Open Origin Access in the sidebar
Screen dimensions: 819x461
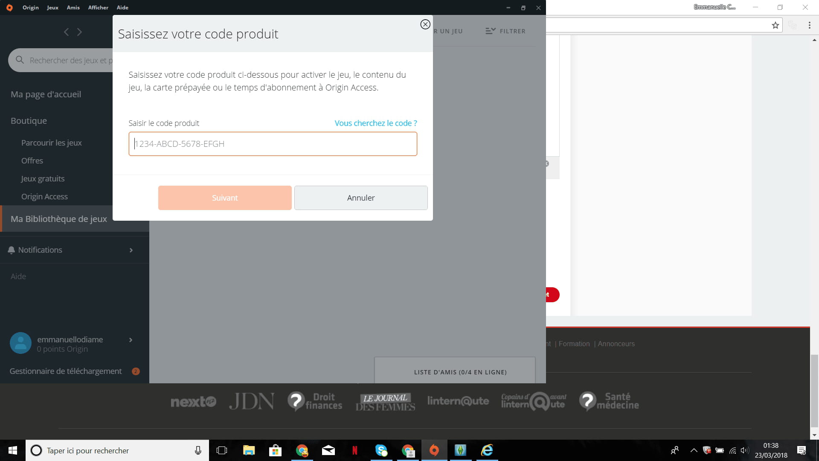[44, 196]
